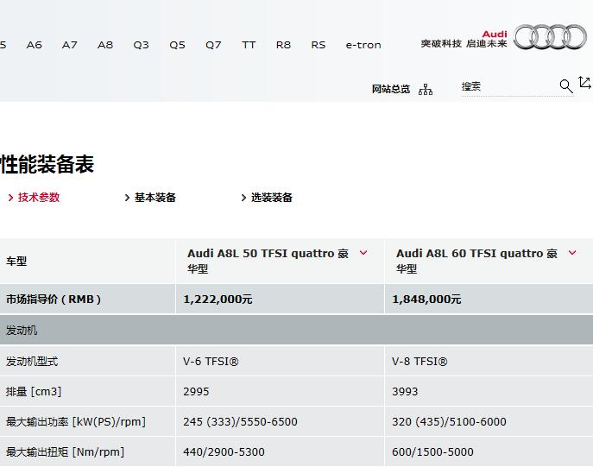Open the RS model menu
Image resolution: width=593 pixels, height=467 pixels.
pyautogui.click(x=318, y=45)
